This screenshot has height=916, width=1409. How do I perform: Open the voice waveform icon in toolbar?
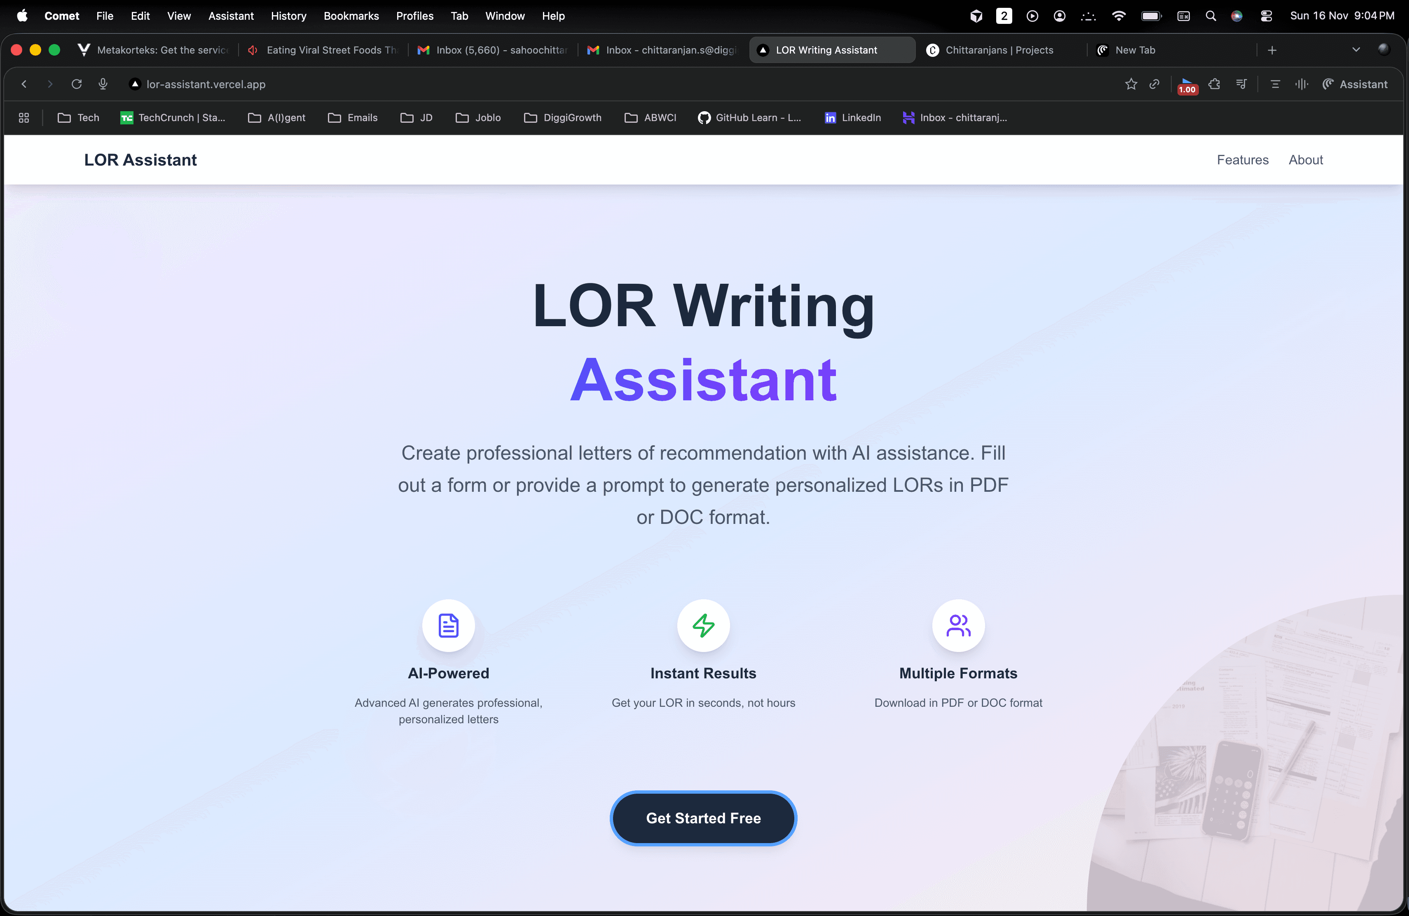pyautogui.click(x=1302, y=84)
